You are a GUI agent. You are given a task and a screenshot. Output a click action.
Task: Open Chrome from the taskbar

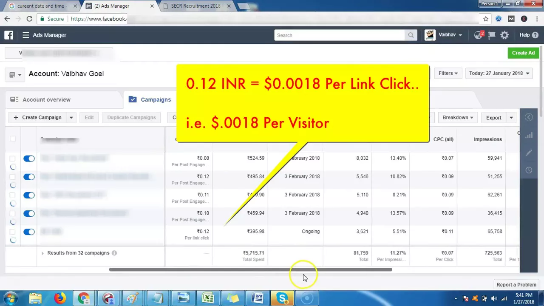tap(84, 298)
